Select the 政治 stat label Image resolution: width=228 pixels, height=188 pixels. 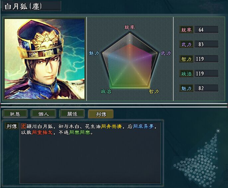186,74
